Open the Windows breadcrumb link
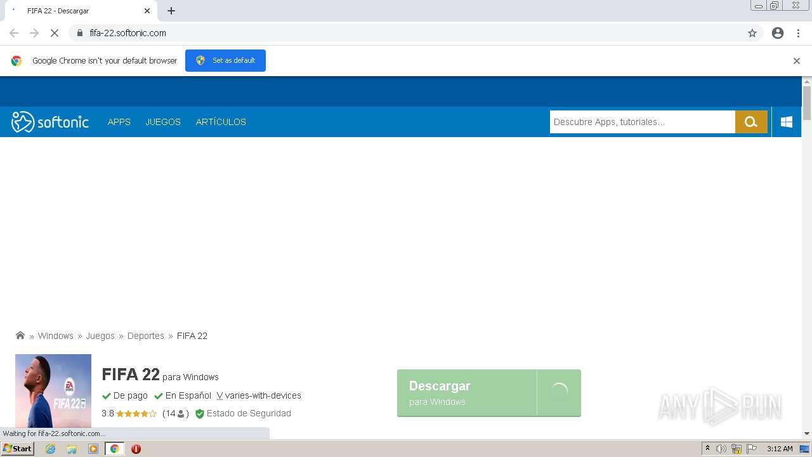The height and width of the screenshot is (457, 812). coord(56,336)
